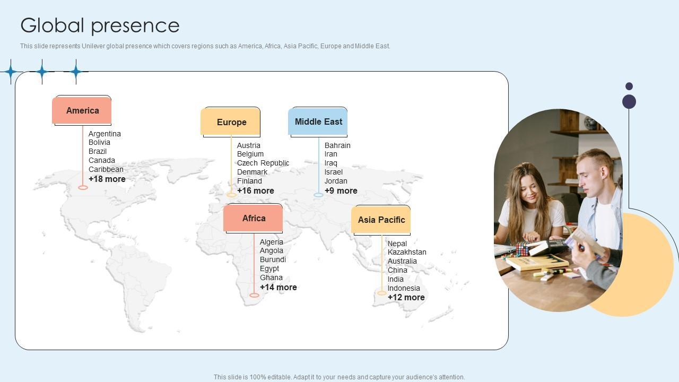This screenshot has width=679, height=382.
Task: Click the Egypt country text
Action: (x=269, y=268)
